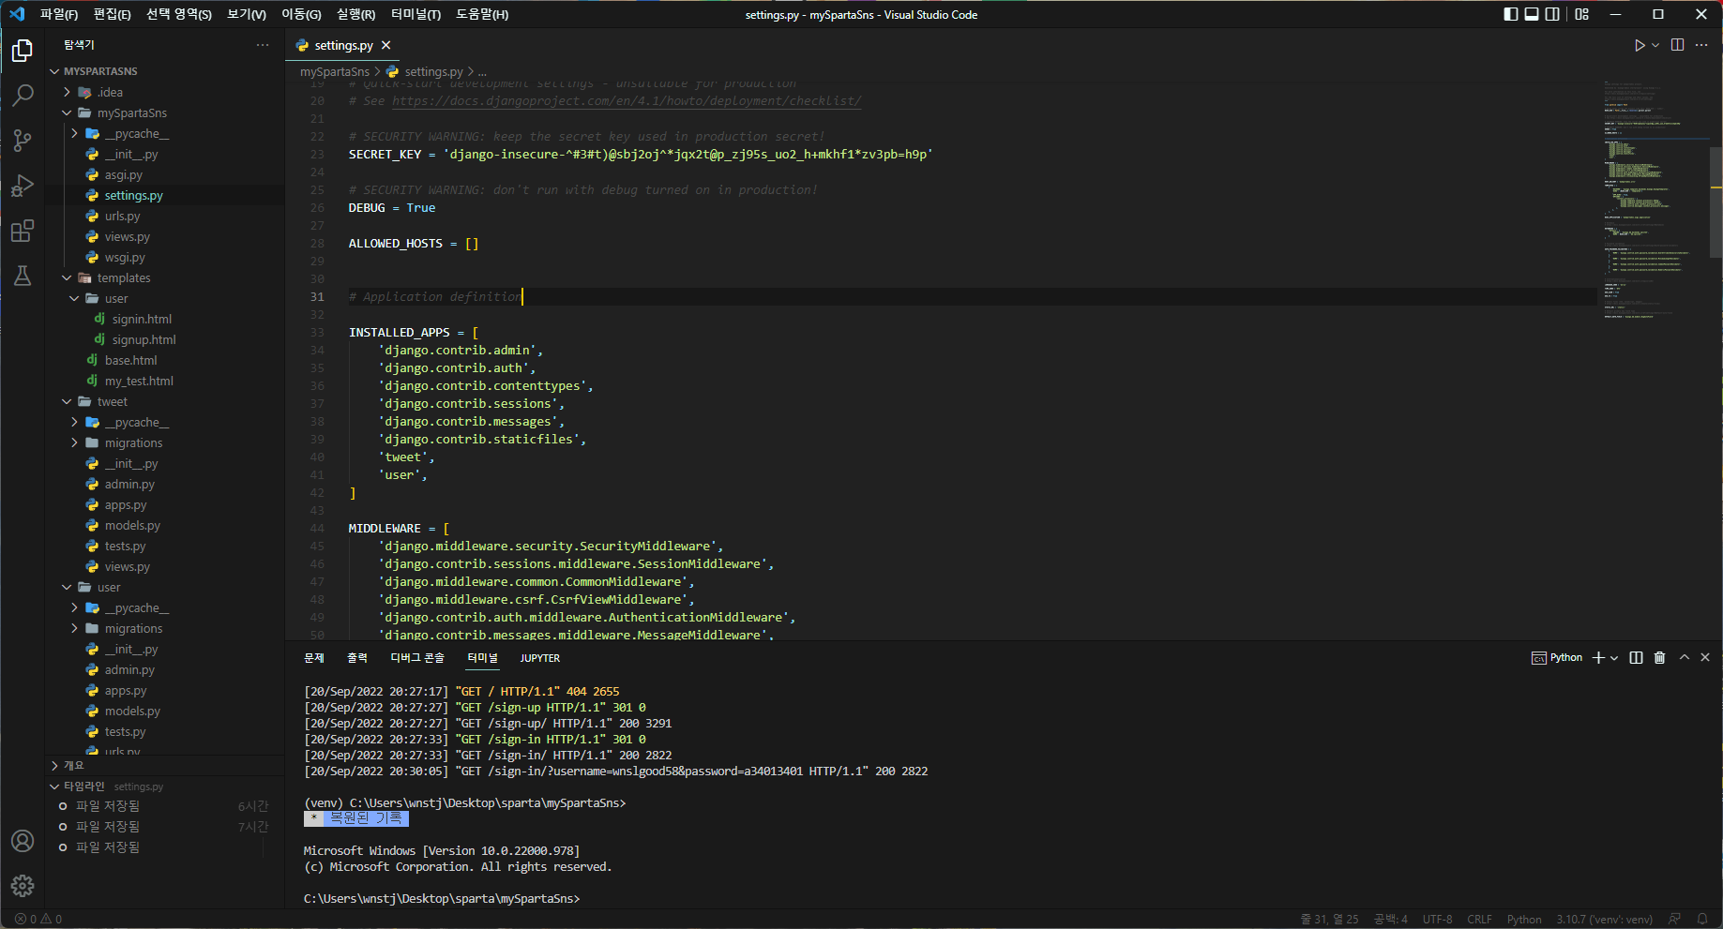Screen dimensions: 1723x929
Task: Click the code minimap preview
Action: pos(1655,200)
